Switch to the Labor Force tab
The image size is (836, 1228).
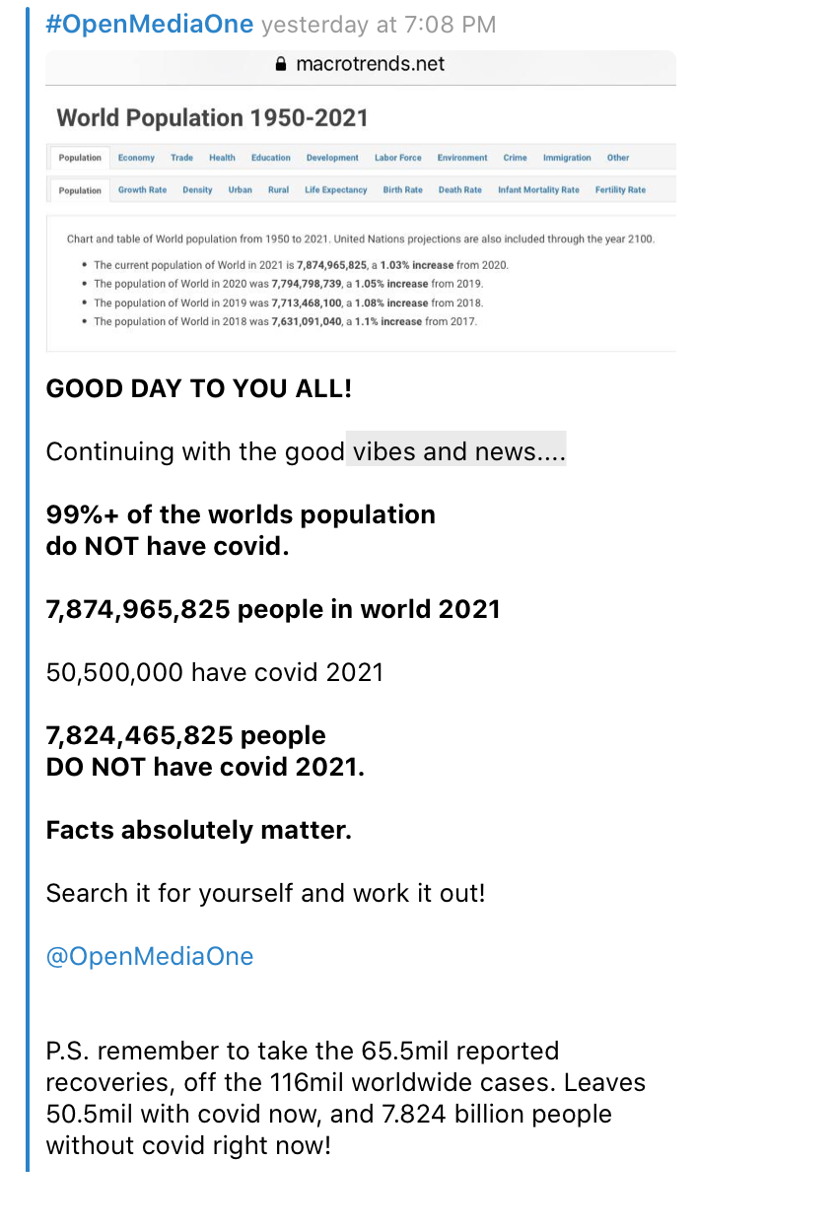(x=397, y=158)
